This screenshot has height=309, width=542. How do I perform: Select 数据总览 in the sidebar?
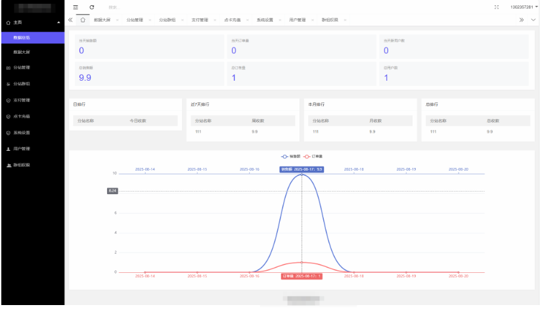33,37
